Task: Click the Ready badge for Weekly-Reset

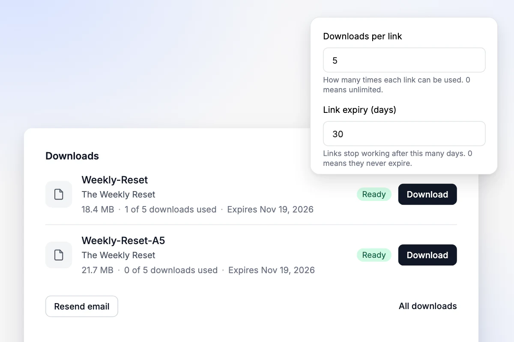Action: tap(374, 195)
